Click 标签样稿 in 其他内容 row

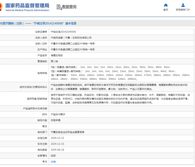click(55, 120)
